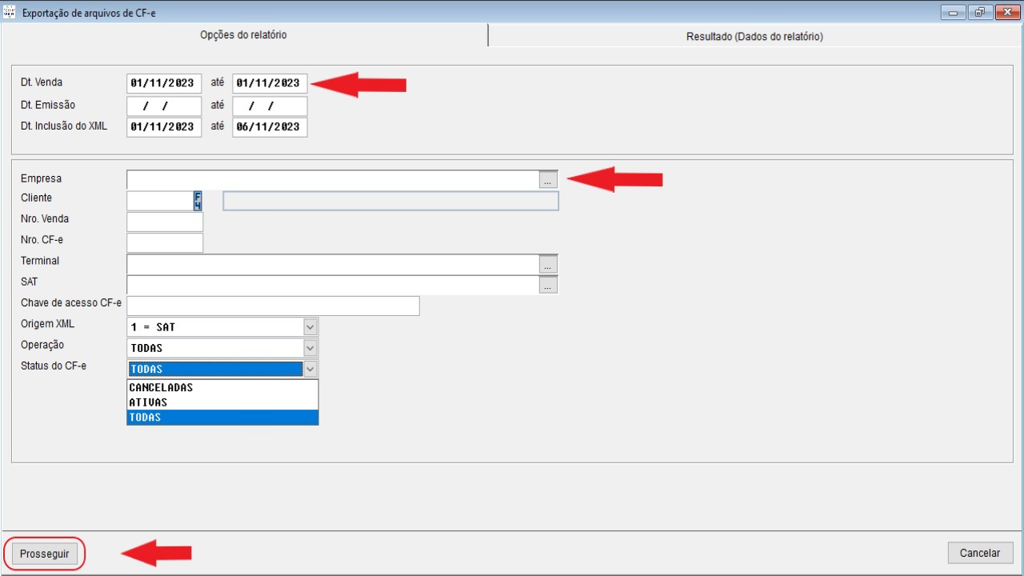Click the Nro. Venda field
Screen dimensions: 1024x576
pos(165,222)
